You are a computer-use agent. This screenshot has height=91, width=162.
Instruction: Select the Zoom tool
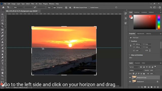[x=2, y=76]
